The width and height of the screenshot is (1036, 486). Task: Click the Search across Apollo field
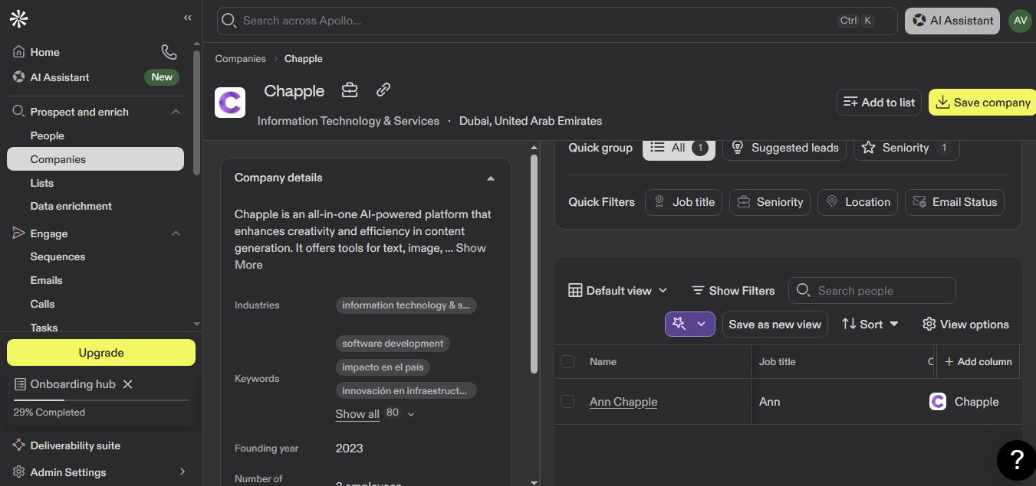click(557, 21)
